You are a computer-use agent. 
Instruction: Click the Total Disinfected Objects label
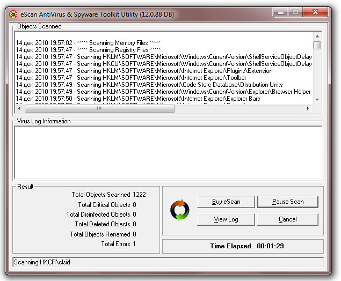pyautogui.click(x=98, y=215)
